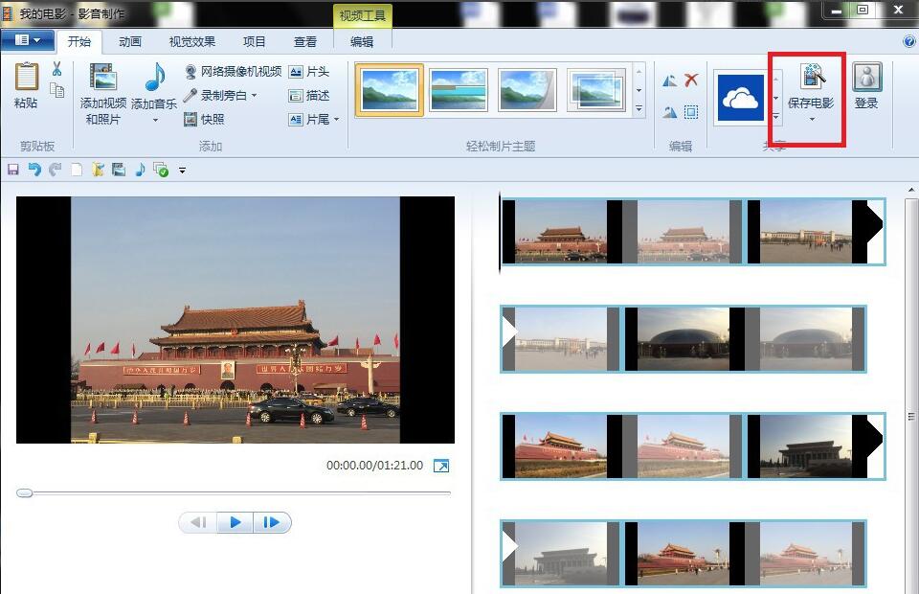Switch to Home (开始) tab
The height and width of the screenshot is (594, 919).
pos(79,41)
